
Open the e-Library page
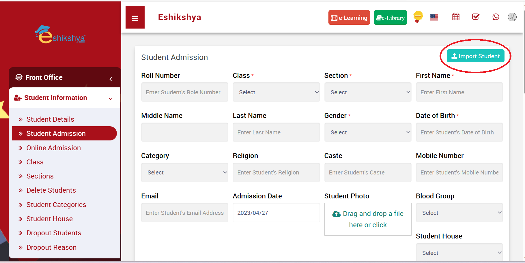click(x=390, y=17)
